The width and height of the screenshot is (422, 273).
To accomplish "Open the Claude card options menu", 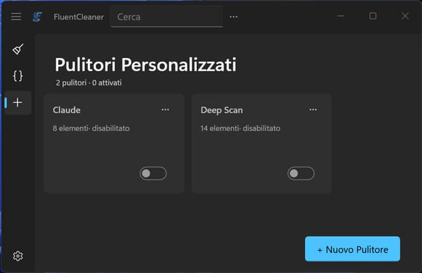I will pyautogui.click(x=166, y=110).
